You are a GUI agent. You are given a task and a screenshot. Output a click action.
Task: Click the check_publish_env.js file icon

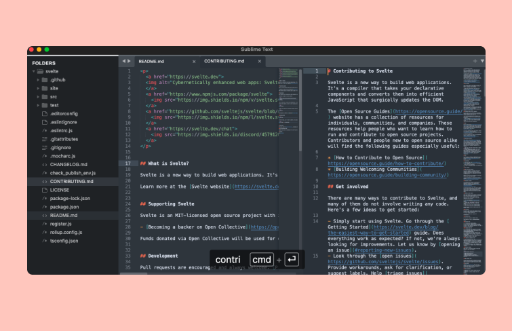tap(45, 173)
